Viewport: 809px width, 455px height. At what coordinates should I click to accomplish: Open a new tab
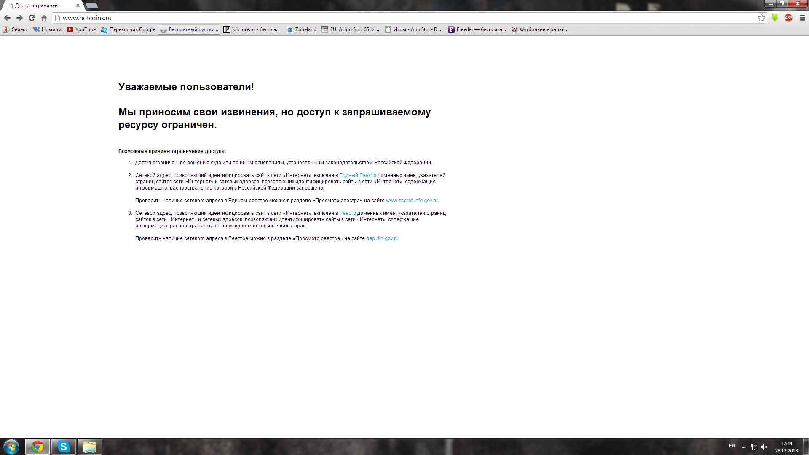coord(92,5)
